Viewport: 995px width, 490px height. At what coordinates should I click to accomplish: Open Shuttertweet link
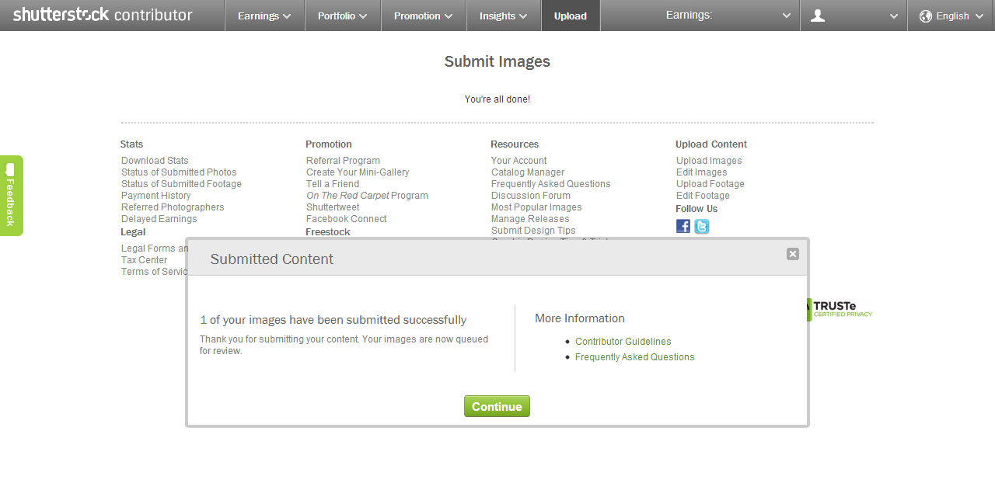coord(333,207)
